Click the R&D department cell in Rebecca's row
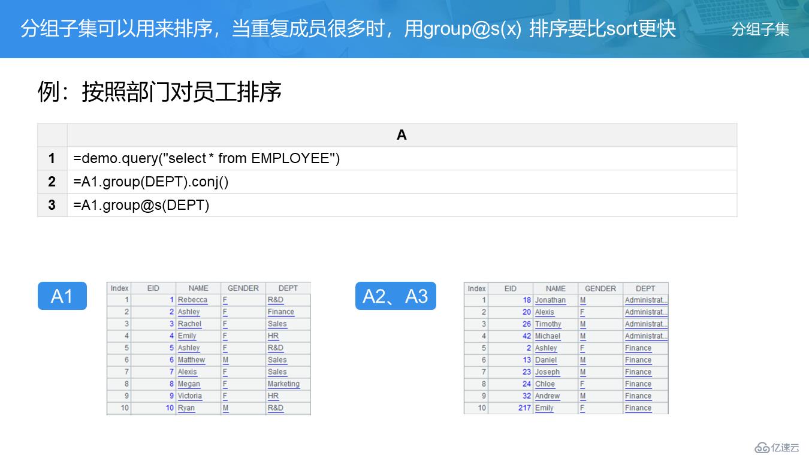 click(288, 300)
